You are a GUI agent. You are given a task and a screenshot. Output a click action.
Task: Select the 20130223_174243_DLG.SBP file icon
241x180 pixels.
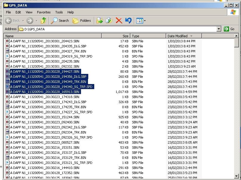(7, 102)
